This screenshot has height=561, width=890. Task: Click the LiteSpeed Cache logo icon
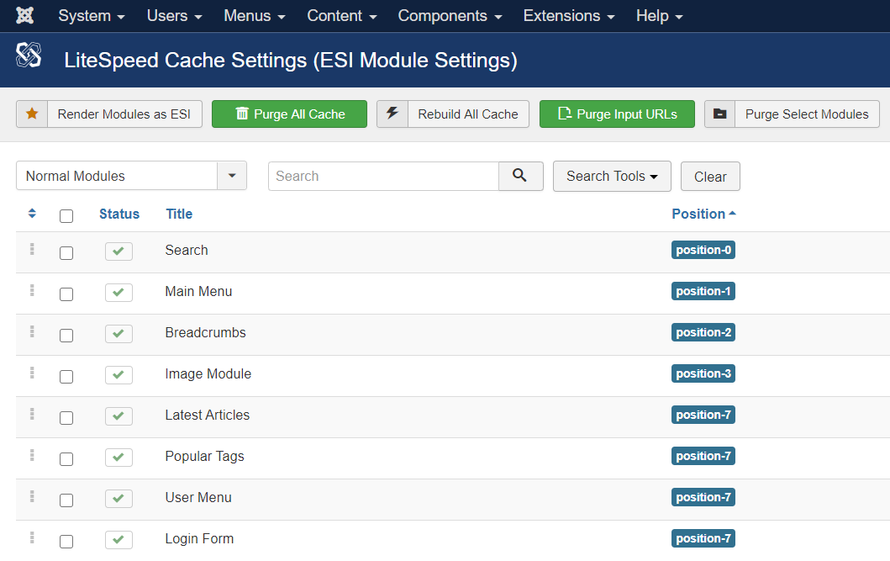[x=29, y=55]
